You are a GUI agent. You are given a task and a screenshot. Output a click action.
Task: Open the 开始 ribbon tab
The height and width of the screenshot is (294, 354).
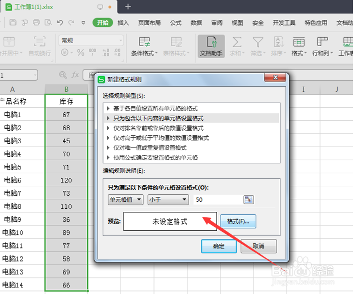point(102,23)
